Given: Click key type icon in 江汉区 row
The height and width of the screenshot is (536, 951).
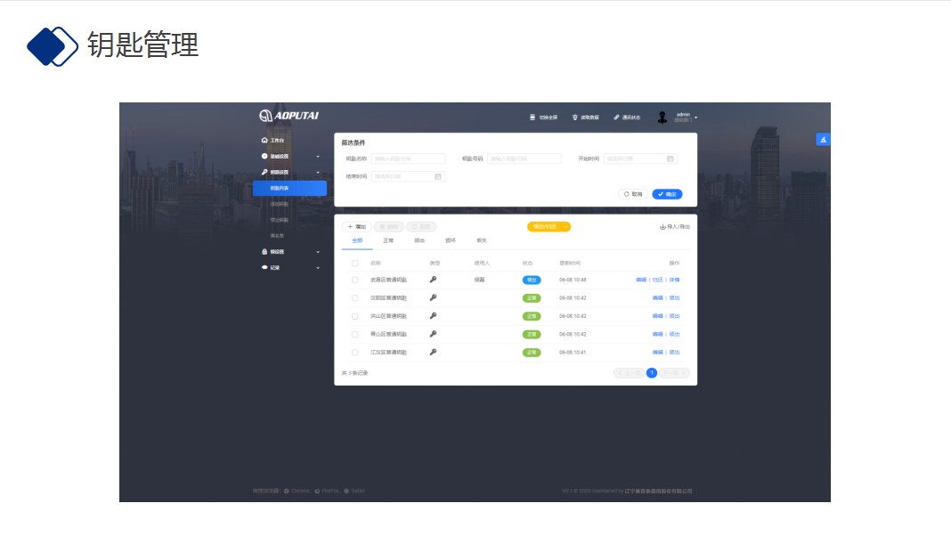Looking at the screenshot, I should pos(433,353).
